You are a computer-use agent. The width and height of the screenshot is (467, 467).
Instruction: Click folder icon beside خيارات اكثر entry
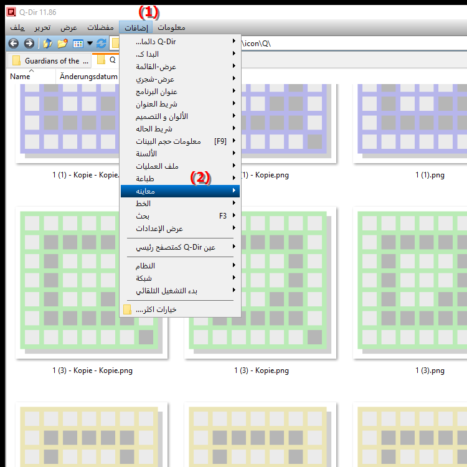coord(127,309)
